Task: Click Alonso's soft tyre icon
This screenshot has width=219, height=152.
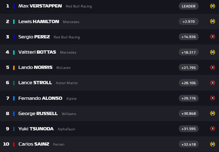Action: point(212,98)
